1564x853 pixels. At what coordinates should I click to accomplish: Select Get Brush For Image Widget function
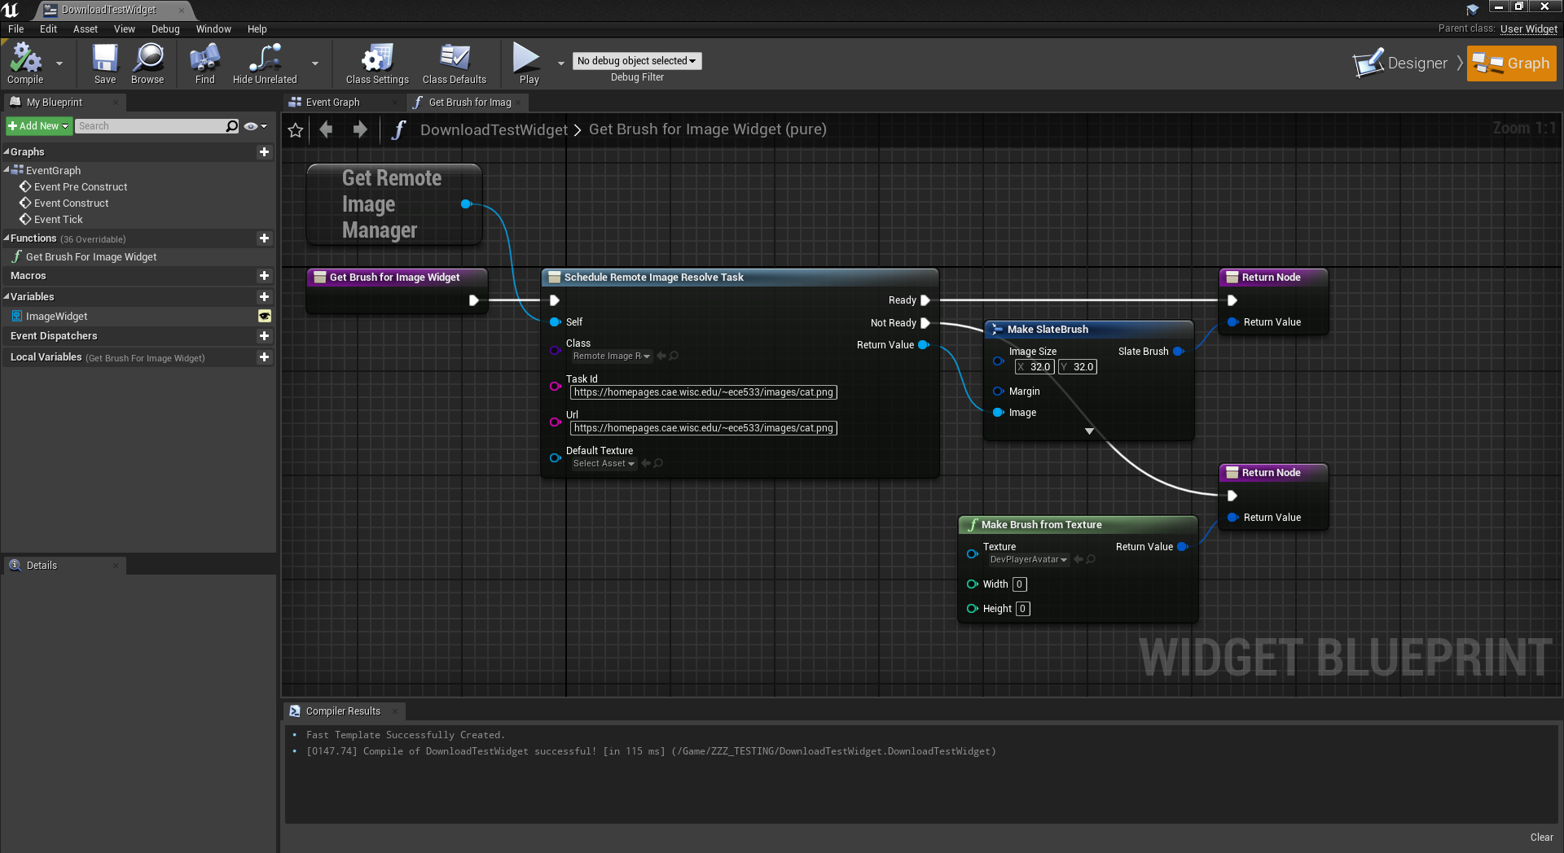click(x=91, y=257)
